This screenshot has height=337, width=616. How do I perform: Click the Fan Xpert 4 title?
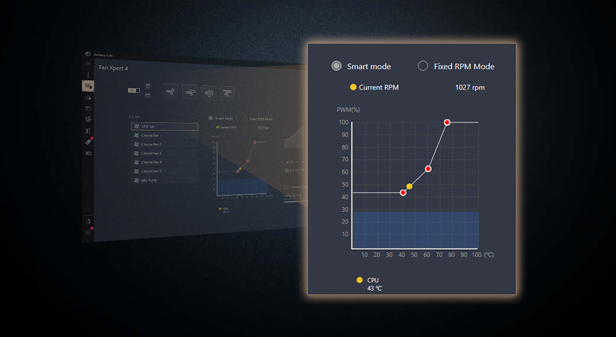point(113,68)
